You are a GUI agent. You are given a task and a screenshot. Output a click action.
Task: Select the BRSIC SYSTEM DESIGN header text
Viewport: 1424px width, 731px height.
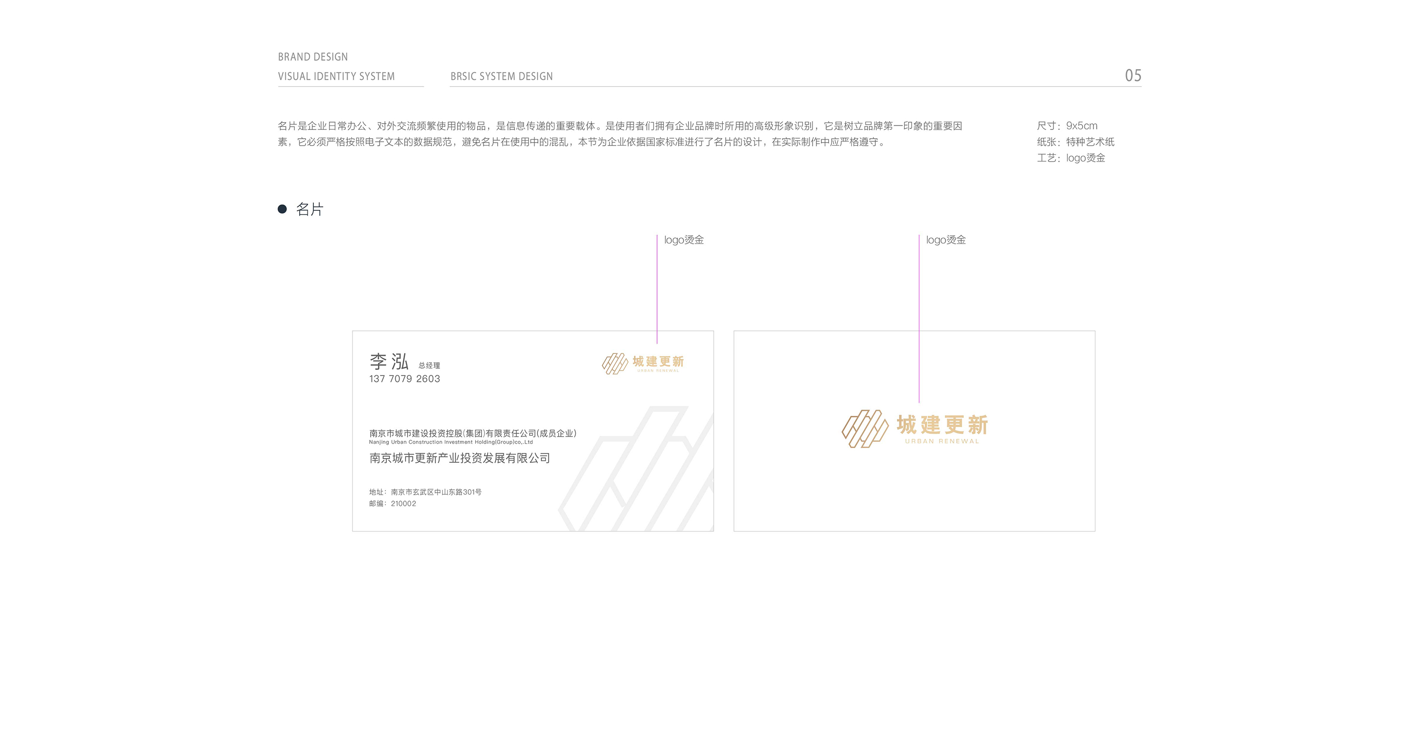501,76
